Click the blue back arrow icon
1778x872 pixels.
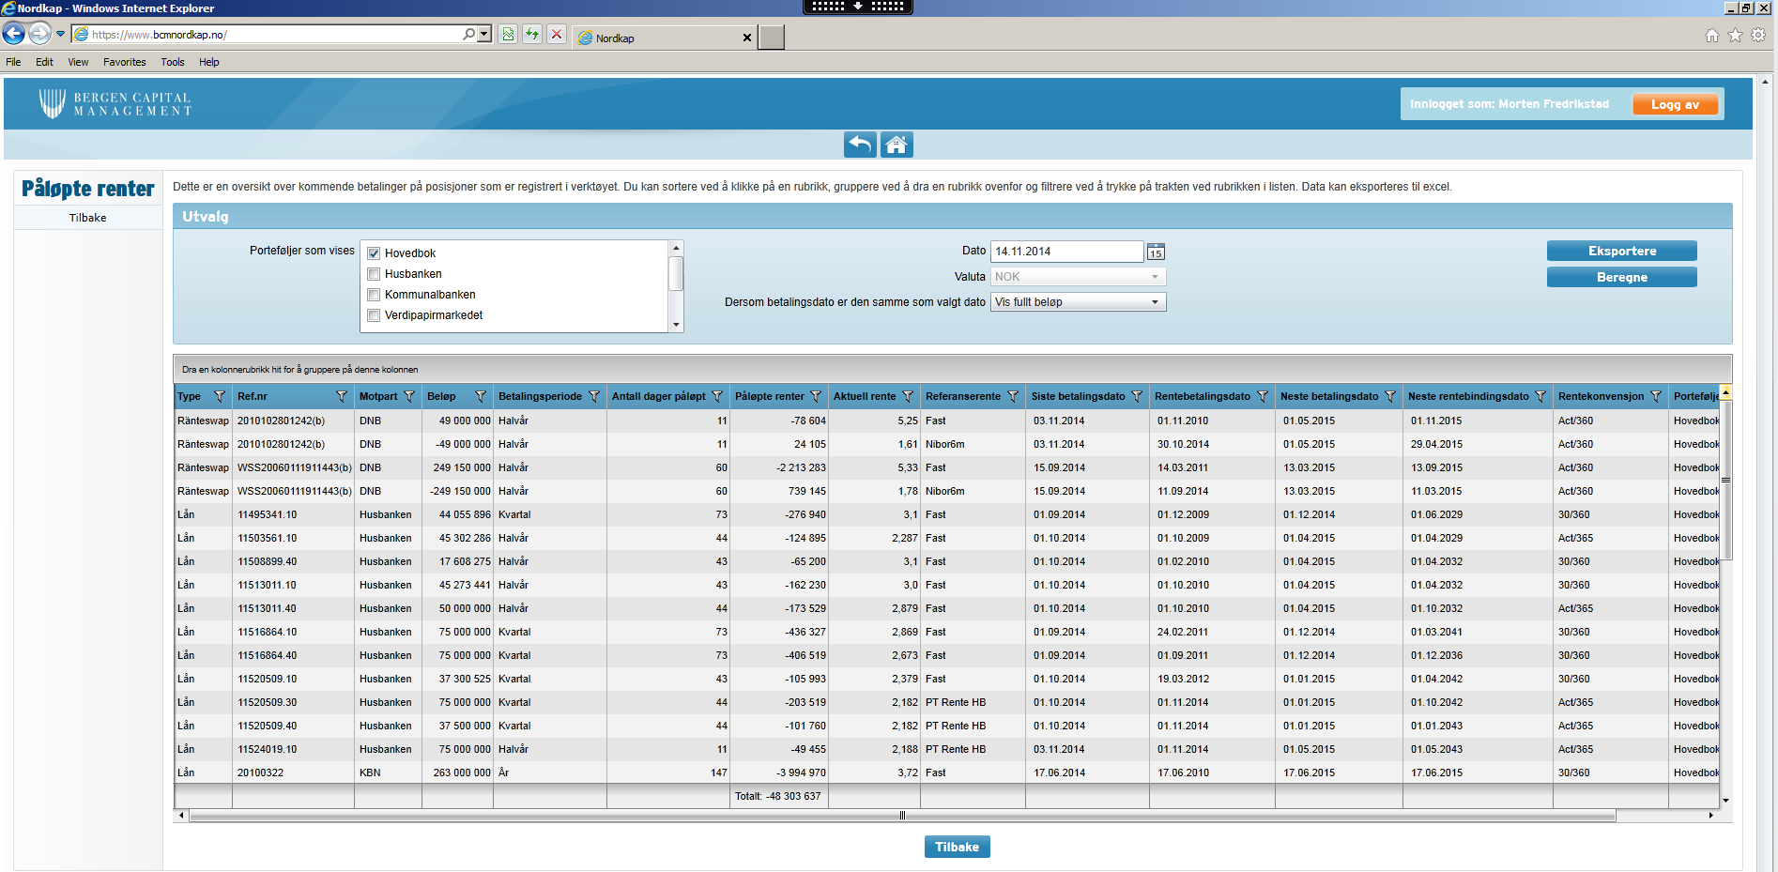tap(860, 145)
